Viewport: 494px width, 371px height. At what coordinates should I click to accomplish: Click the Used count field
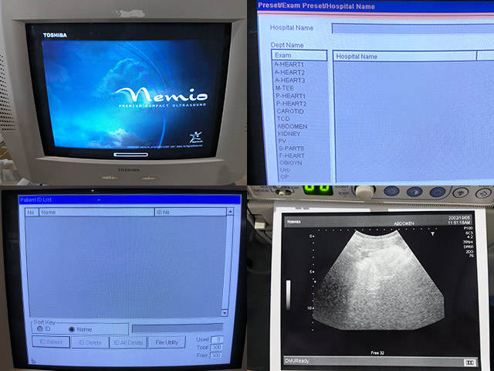coord(217,339)
